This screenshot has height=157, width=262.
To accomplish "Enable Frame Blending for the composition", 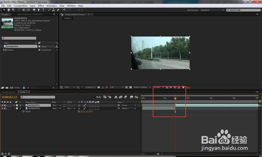I will click(x=121, y=97).
